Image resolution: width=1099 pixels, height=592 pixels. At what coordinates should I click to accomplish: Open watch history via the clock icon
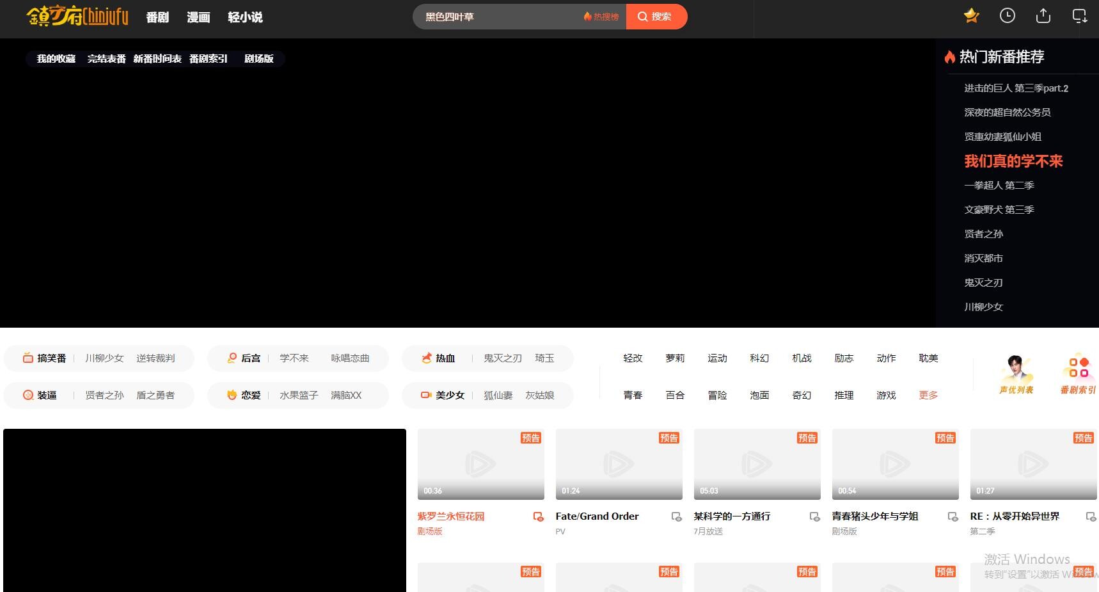click(x=1007, y=16)
